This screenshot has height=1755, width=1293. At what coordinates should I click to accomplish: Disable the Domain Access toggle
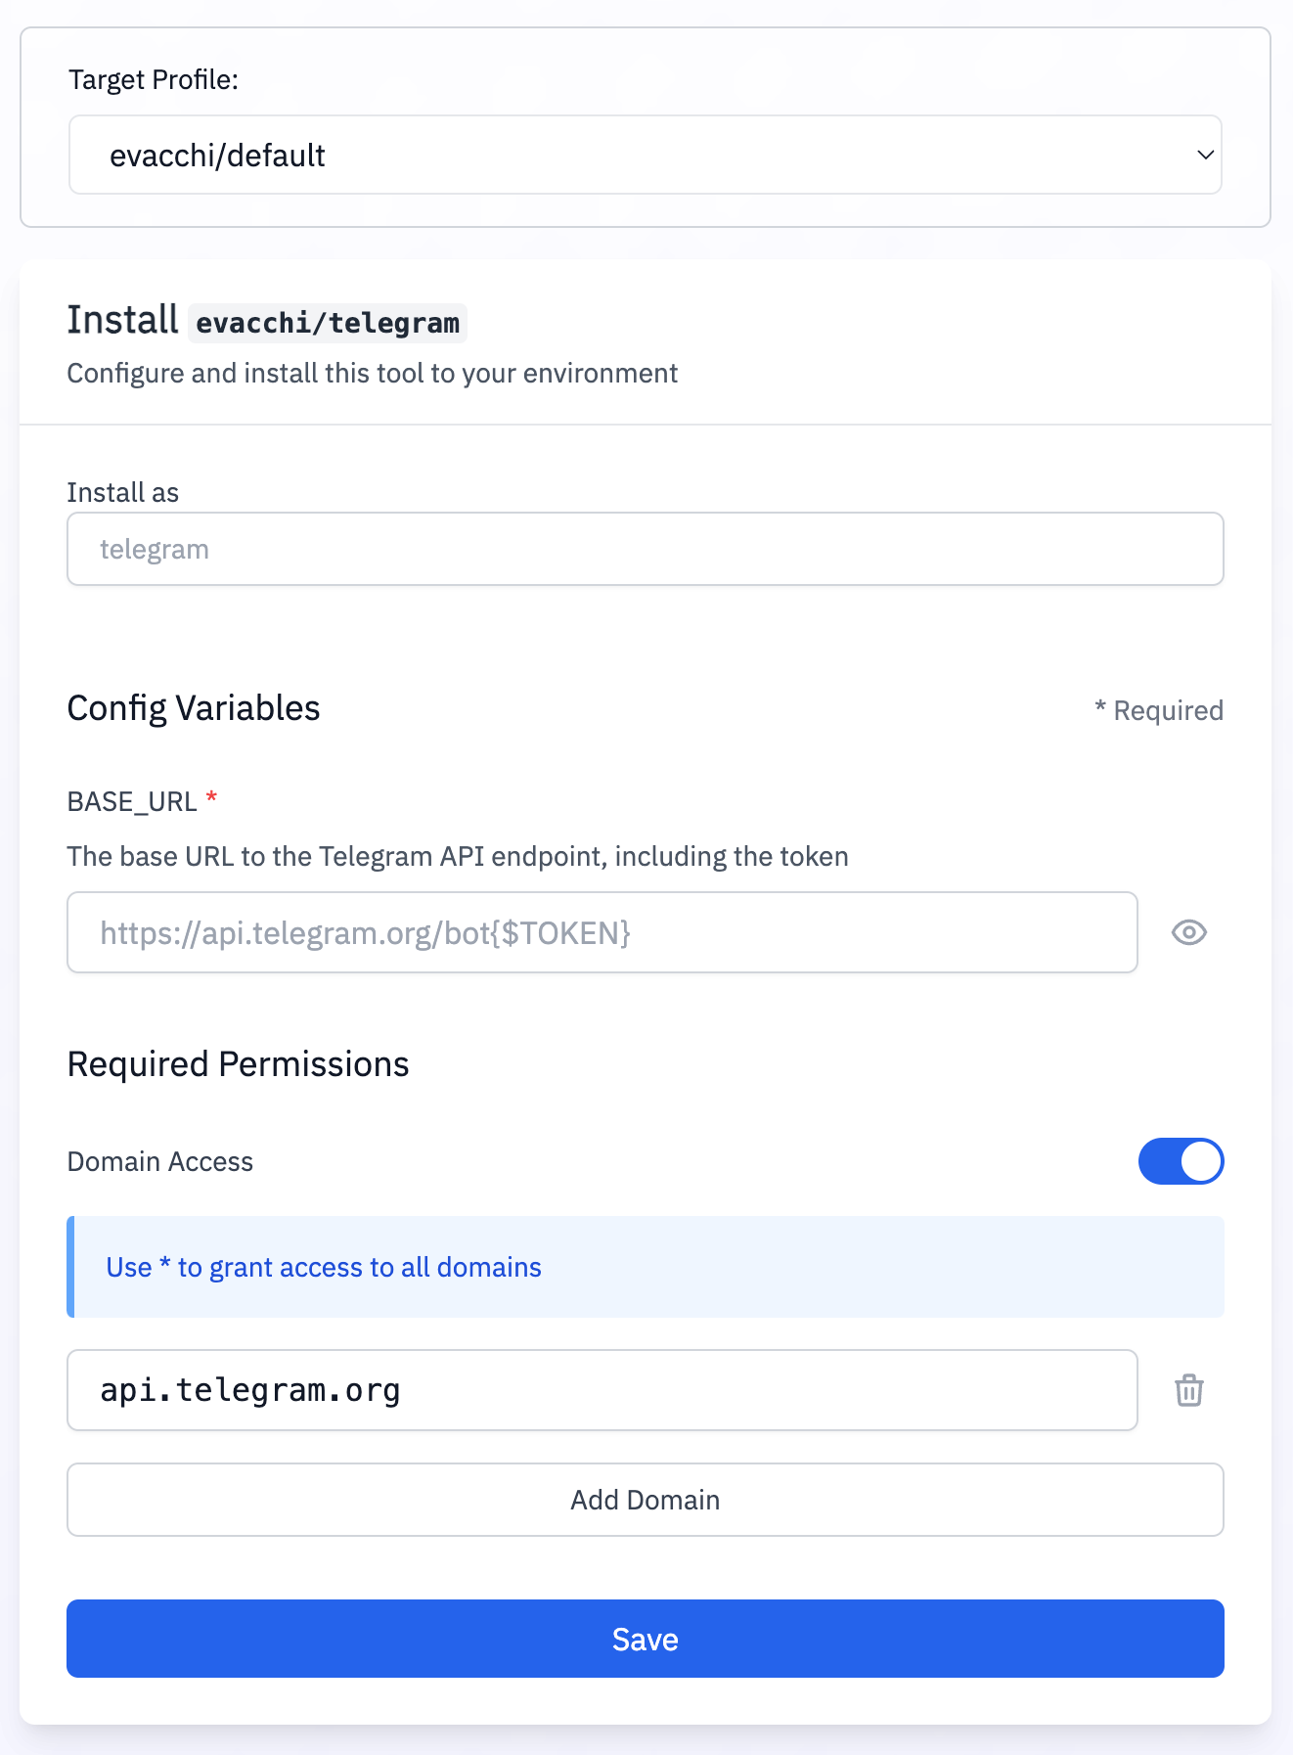[x=1181, y=1161]
